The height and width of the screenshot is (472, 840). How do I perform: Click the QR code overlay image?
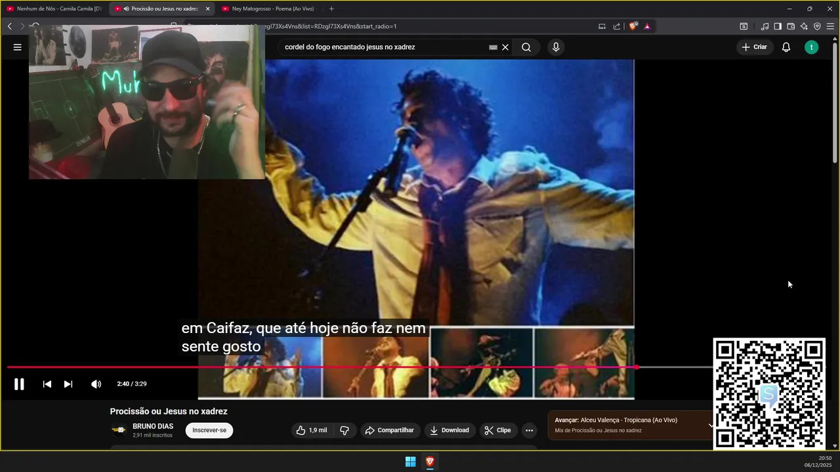tap(769, 394)
